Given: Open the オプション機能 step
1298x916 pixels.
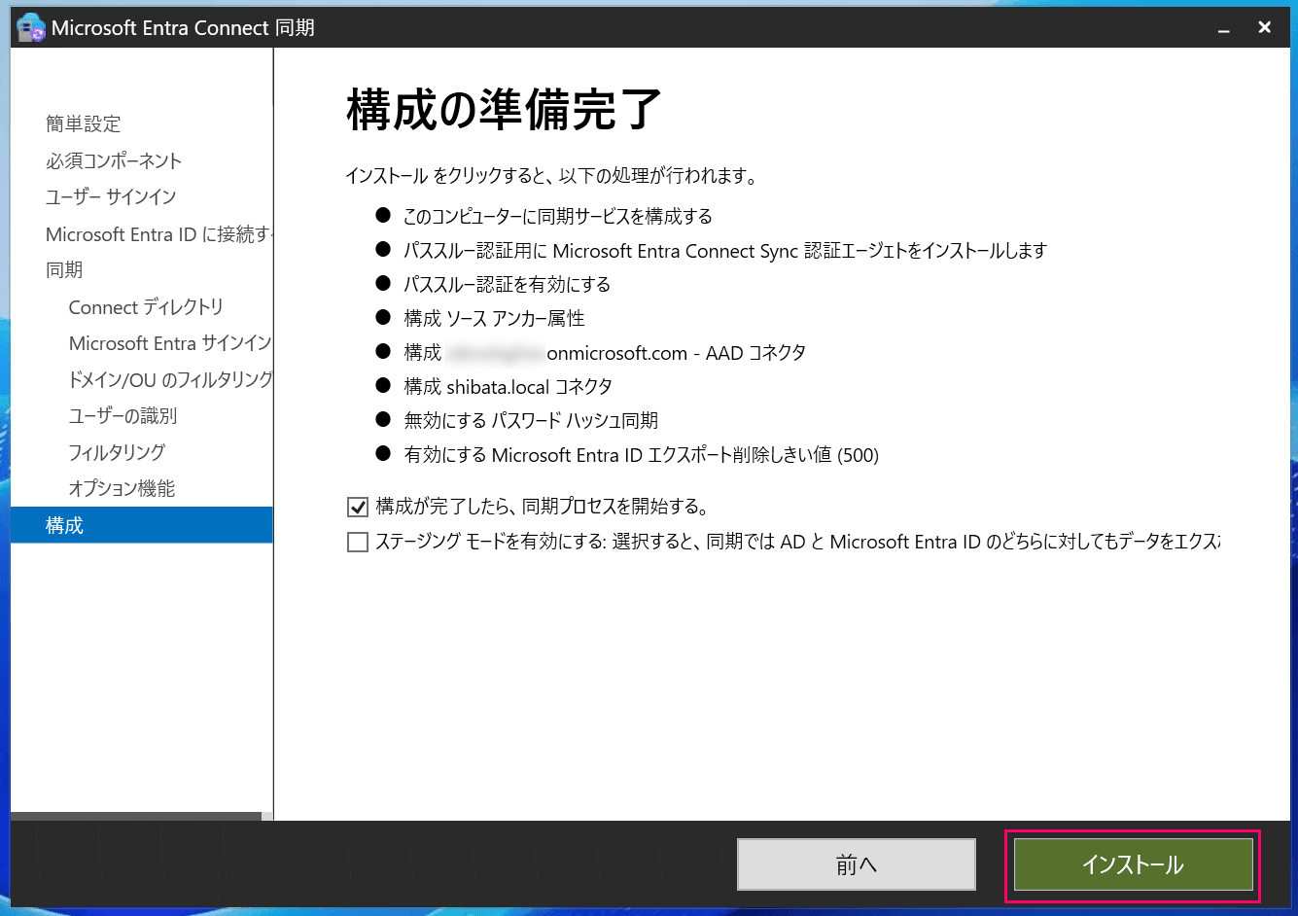Looking at the screenshot, I should tap(122, 489).
